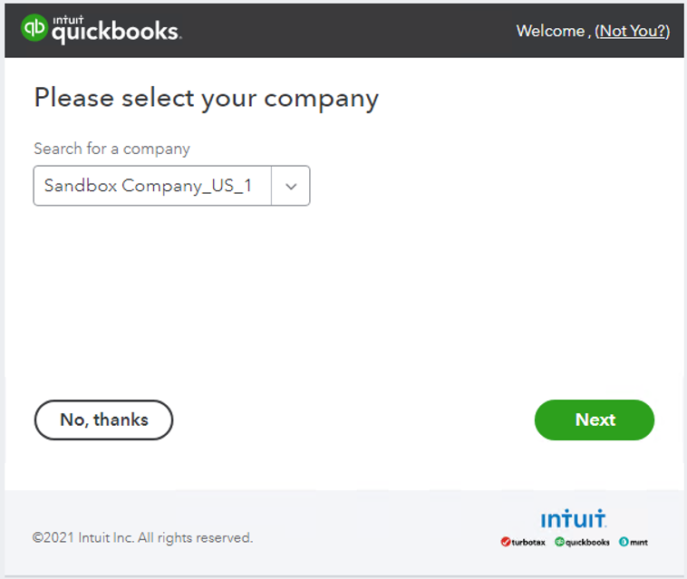
Task: Click the quickbooks wordmark in the header
Action: pos(115,33)
